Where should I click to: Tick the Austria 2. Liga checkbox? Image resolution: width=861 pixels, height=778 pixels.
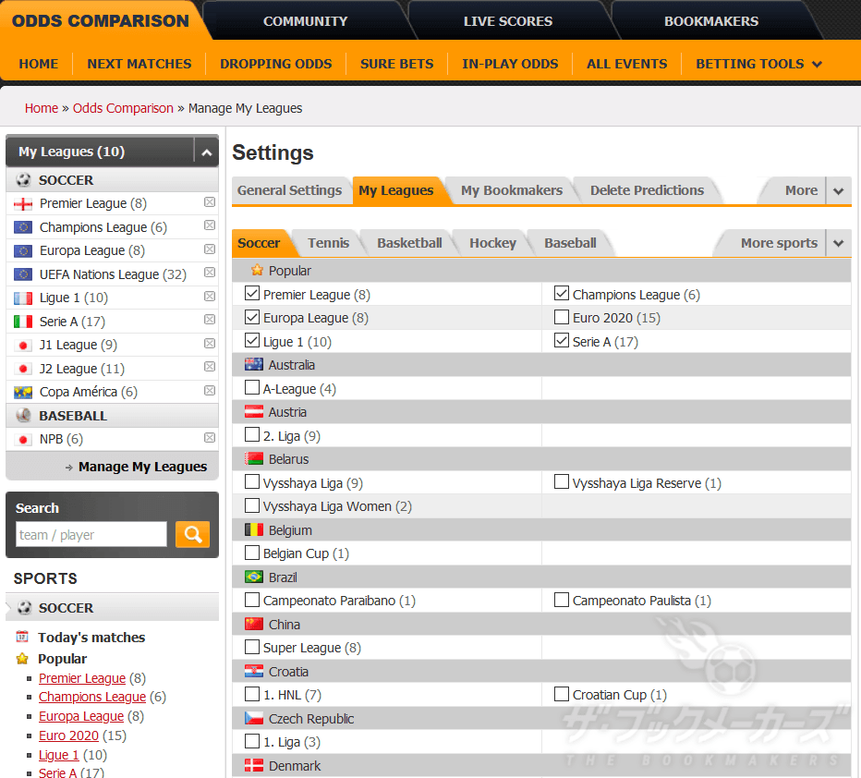[x=252, y=434]
